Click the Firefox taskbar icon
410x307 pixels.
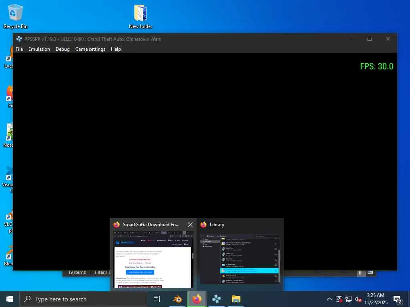(x=197, y=299)
